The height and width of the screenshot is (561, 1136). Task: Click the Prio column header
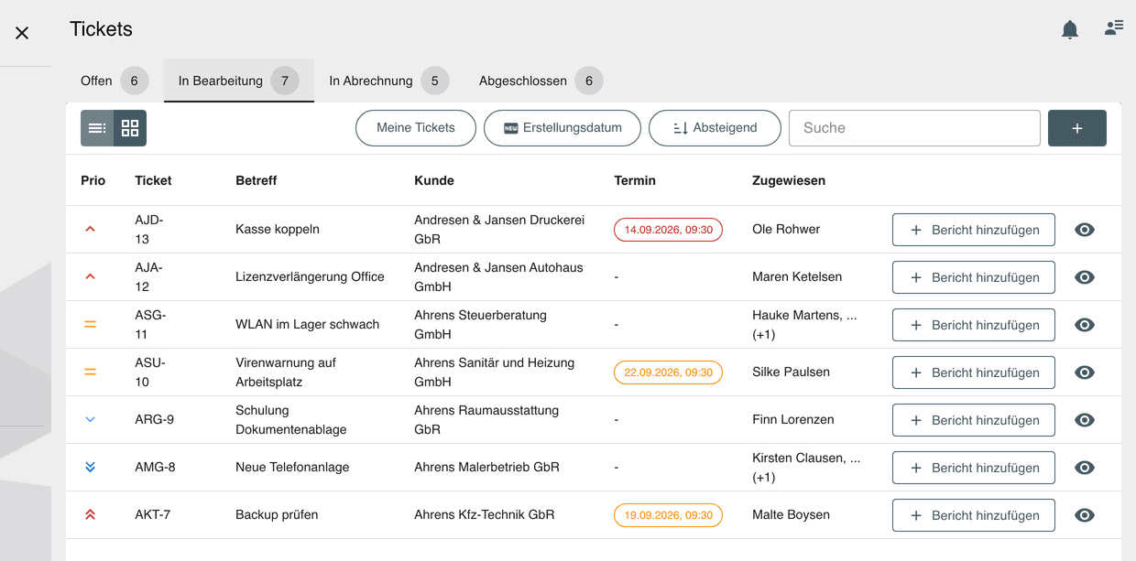93,180
